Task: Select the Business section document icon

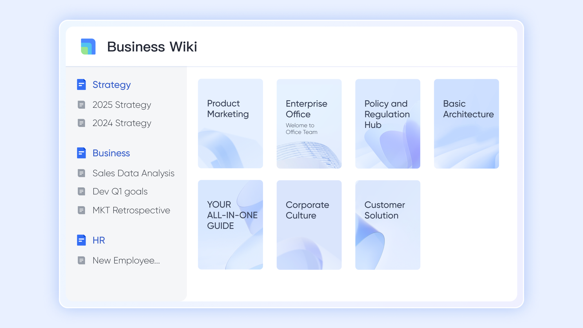Action: [81, 153]
